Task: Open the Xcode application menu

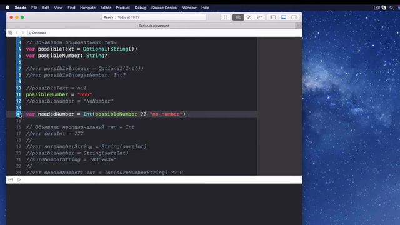Action: [x=21, y=7]
